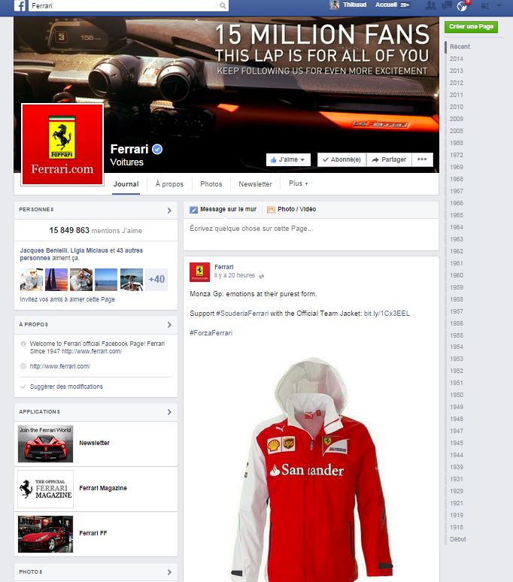Screen dimensions: 513x582
Task: Click the search magnifier icon
Action: (x=223, y=5)
